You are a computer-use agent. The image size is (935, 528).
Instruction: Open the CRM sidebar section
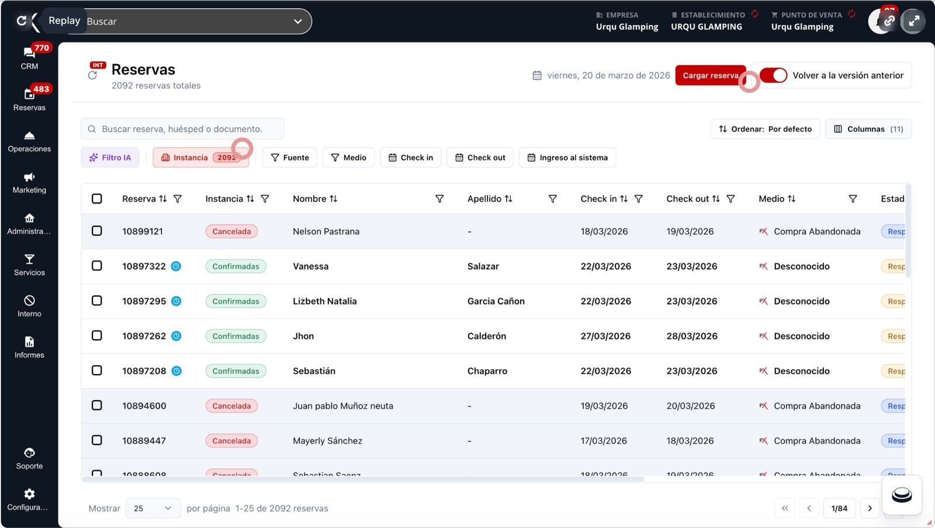point(29,59)
